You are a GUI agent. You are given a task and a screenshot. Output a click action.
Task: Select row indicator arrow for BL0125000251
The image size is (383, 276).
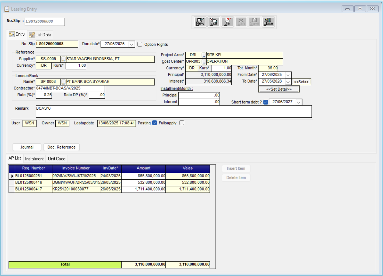(12, 176)
